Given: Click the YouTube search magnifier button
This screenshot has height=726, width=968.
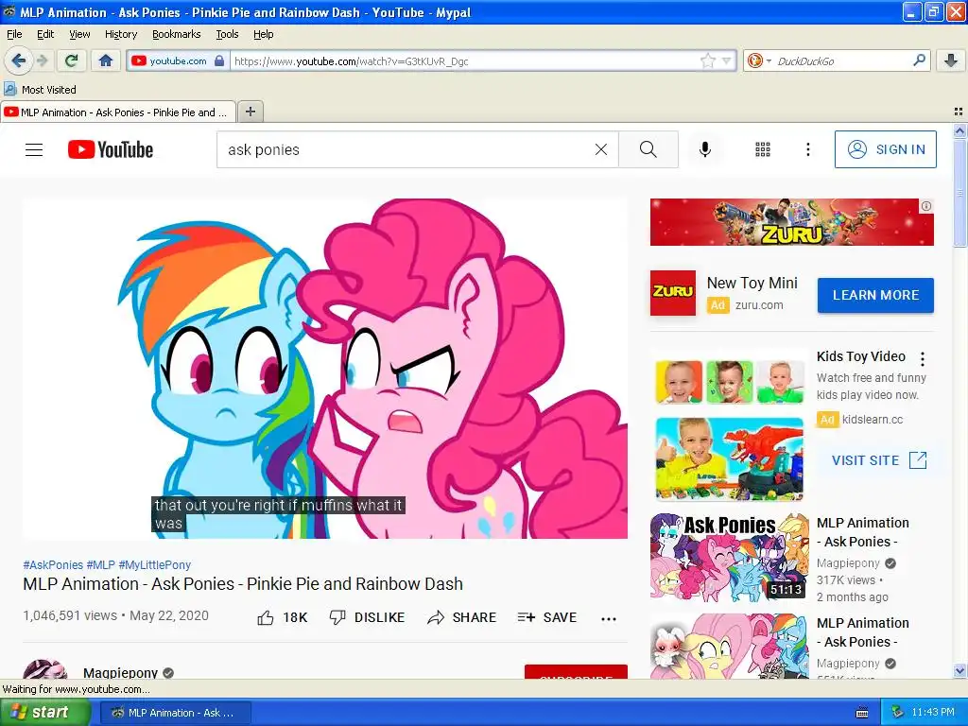Looking at the screenshot, I should [648, 149].
